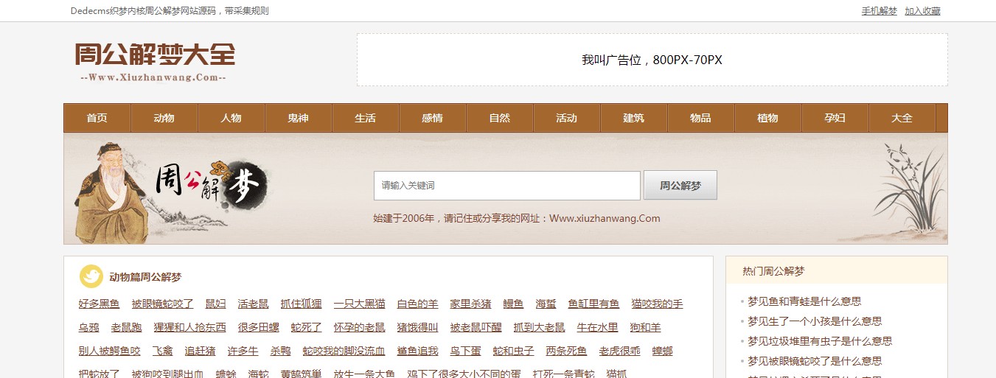
Task: Click the 请输入关键词 search input field
Action: tap(506, 186)
